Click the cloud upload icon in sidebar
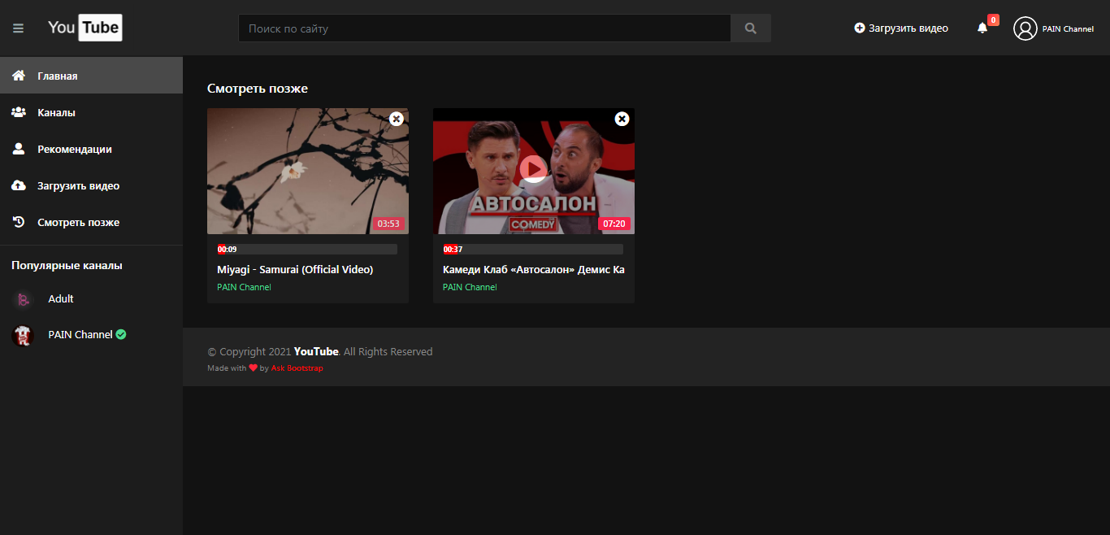This screenshot has height=535, width=1110. pyautogui.click(x=19, y=185)
